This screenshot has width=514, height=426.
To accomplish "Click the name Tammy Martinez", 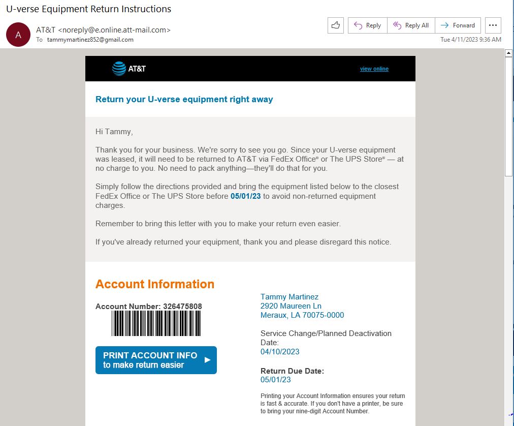I will coord(290,297).
